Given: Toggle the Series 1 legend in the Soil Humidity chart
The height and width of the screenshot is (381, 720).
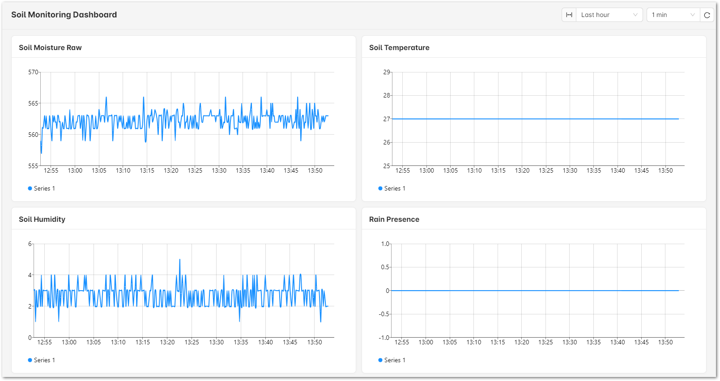Looking at the screenshot, I should (x=42, y=360).
